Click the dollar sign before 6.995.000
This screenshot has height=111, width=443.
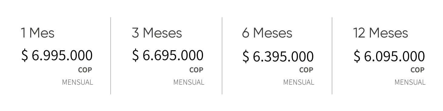25,56
